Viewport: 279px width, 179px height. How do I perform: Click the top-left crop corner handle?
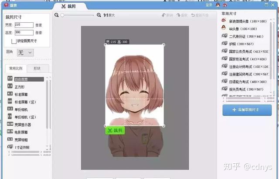[x=105, y=45]
